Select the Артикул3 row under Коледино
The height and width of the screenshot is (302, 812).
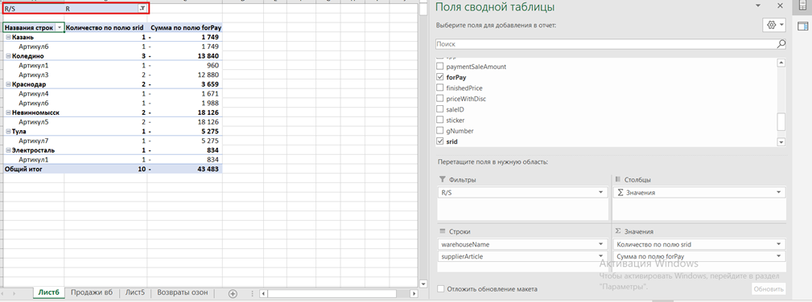click(33, 75)
